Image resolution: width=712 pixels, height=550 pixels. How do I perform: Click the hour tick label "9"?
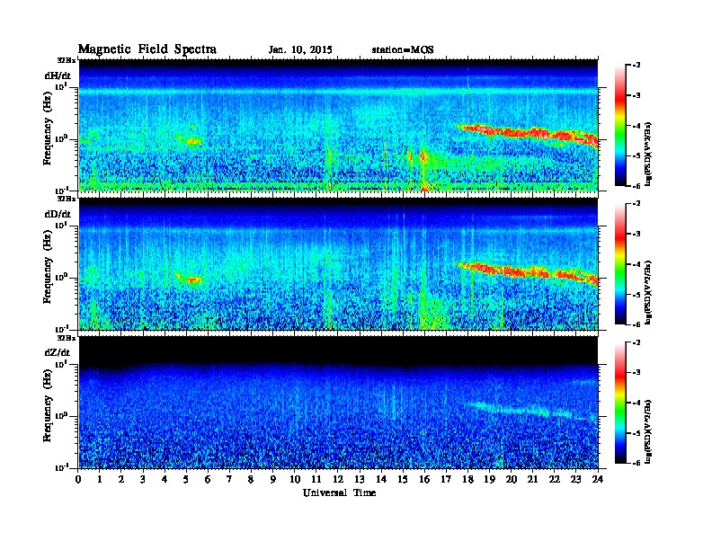coord(273,480)
